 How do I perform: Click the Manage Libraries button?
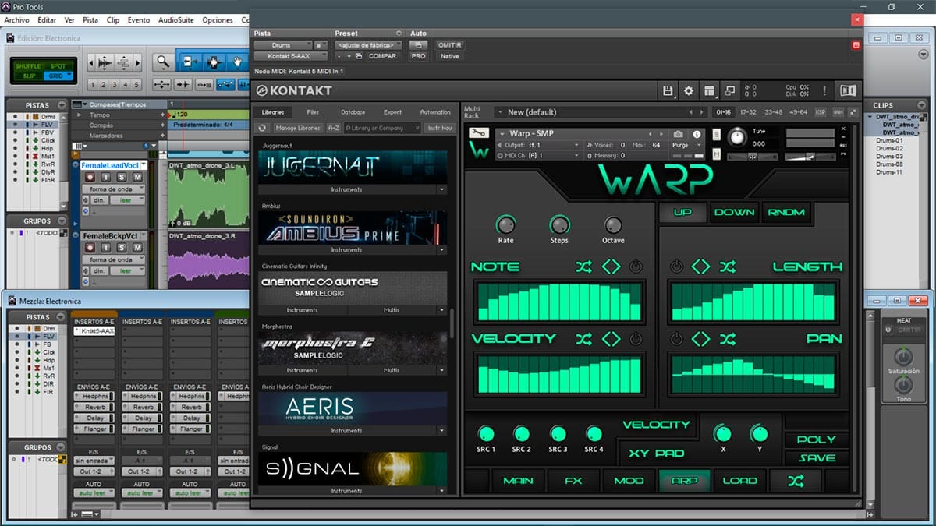298,128
